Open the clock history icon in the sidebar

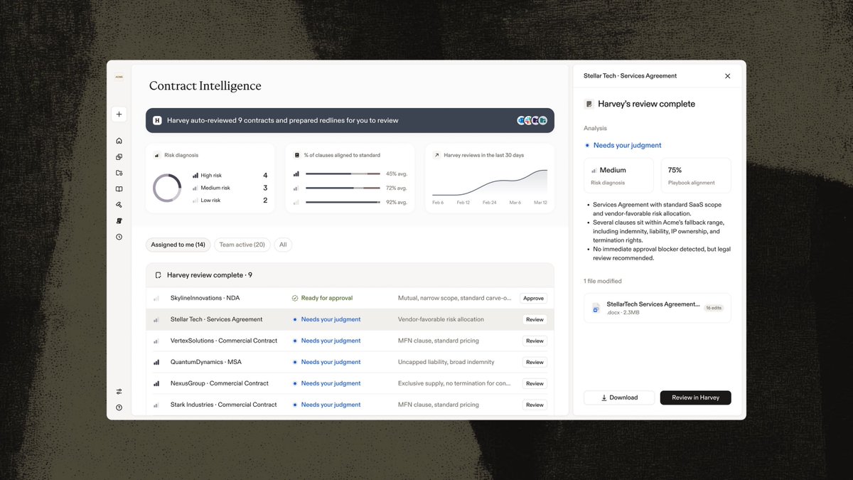tap(119, 237)
